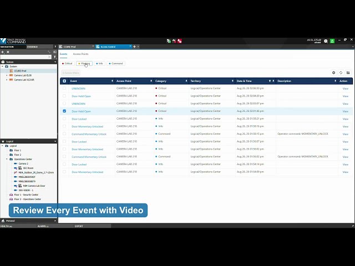Click the filter icon in Date & Time header
This screenshot has width=355, height=266.
point(270,81)
